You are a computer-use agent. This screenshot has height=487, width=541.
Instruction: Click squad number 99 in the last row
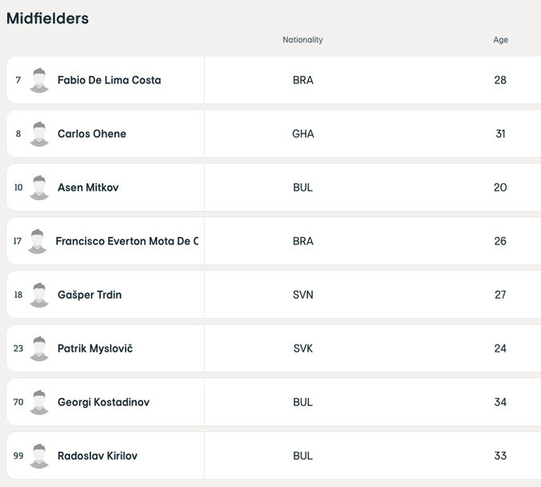(x=18, y=456)
